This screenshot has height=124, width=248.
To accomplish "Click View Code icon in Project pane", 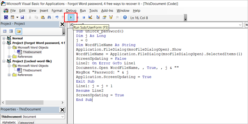I will [5, 31].
